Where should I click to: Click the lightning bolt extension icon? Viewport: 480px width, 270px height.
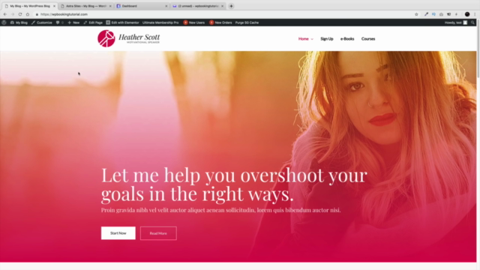[456, 14]
